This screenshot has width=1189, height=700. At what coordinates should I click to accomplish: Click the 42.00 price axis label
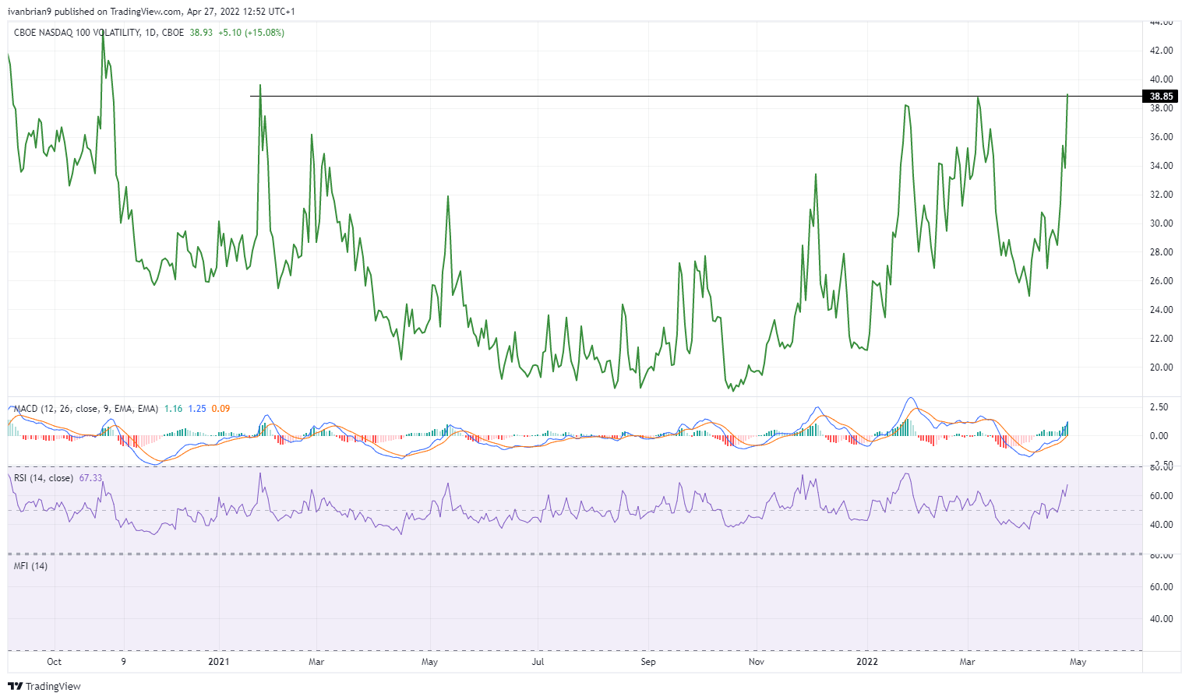pos(1161,51)
